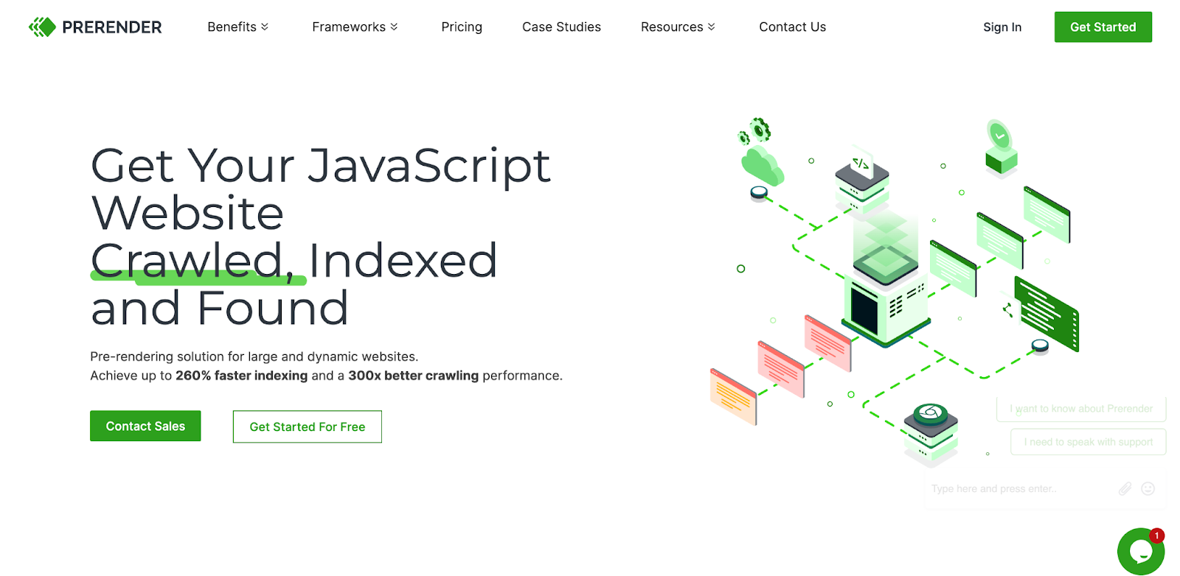
Task: Expand the Benefits dropdown menu
Action: click(x=237, y=27)
